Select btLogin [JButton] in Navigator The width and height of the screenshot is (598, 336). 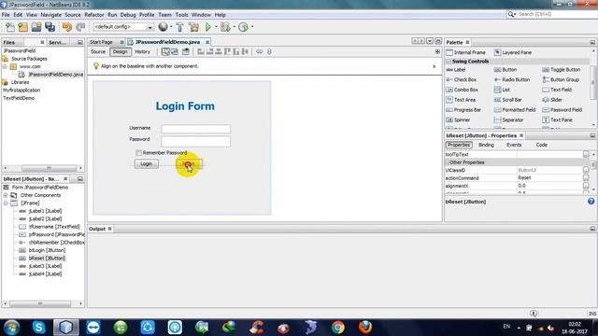pos(48,250)
